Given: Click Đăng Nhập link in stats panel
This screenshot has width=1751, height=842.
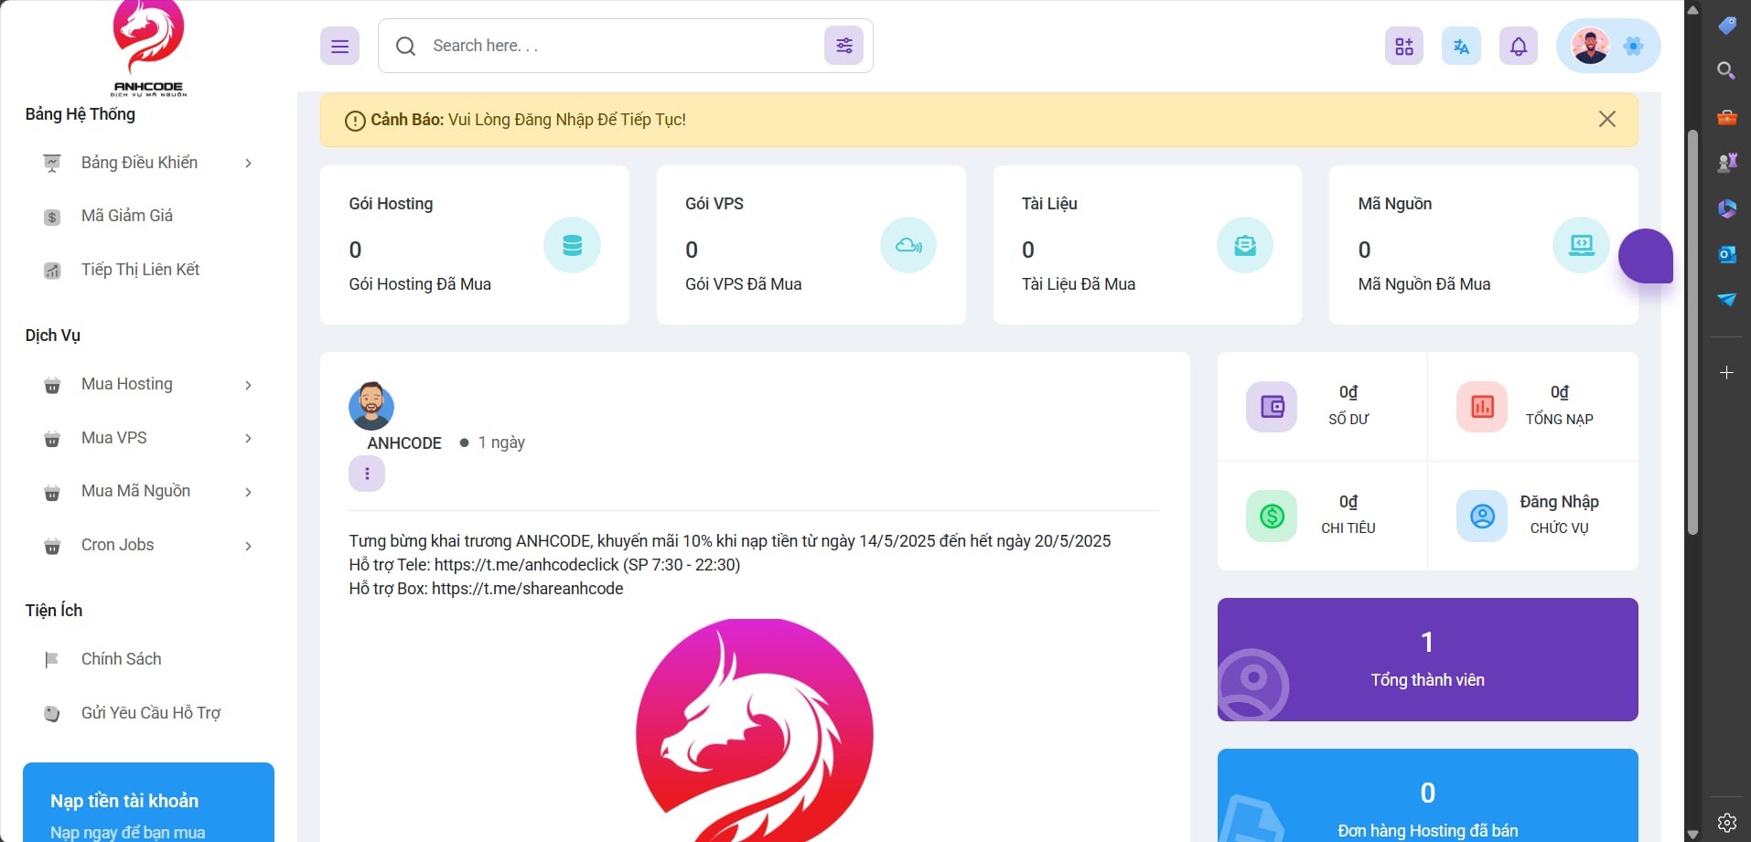Looking at the screenshot, I should click(x=1559, y=502).
